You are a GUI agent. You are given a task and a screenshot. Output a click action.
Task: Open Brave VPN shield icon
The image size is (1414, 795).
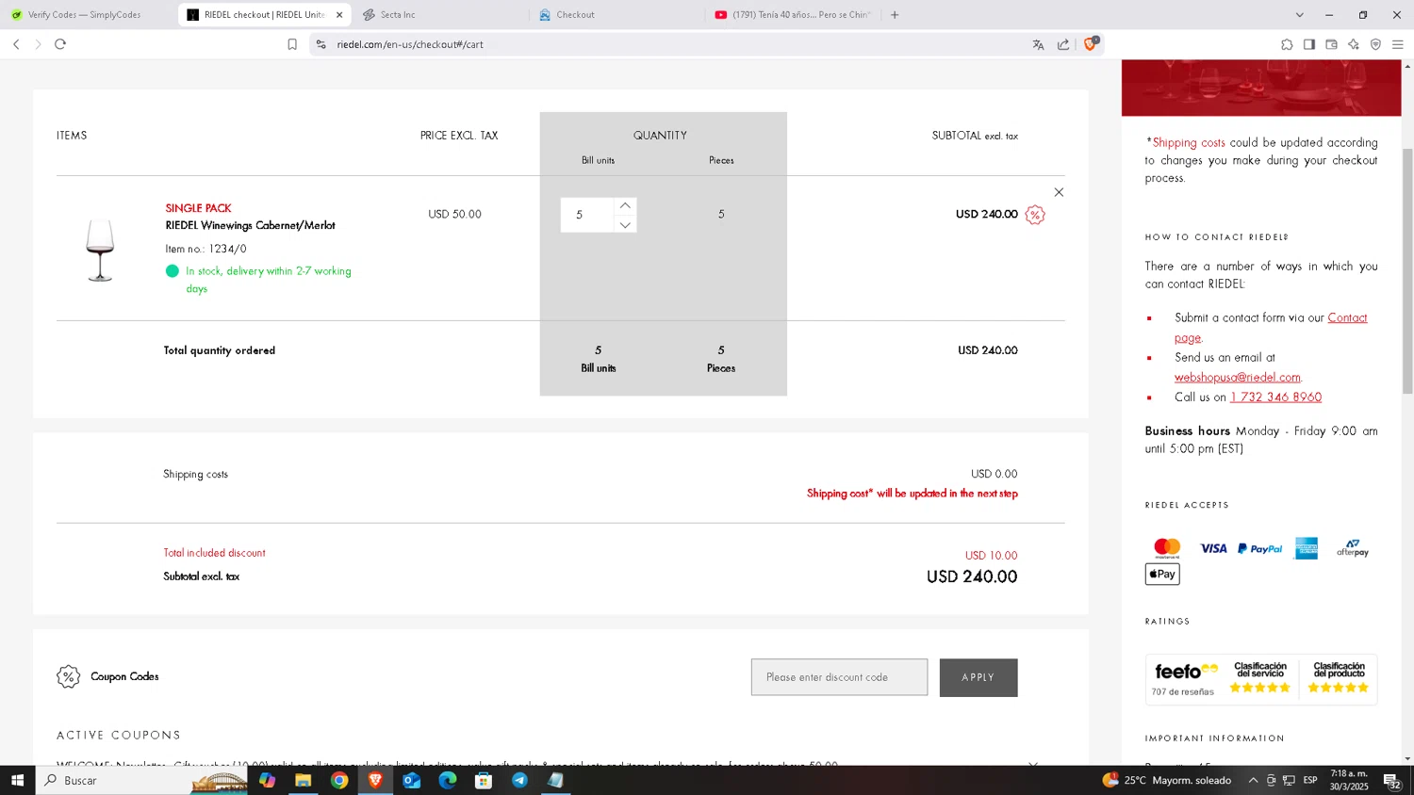pos(1375,44)
